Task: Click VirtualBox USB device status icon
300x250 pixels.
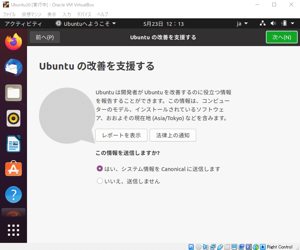Action: click(x=220, y=247)
